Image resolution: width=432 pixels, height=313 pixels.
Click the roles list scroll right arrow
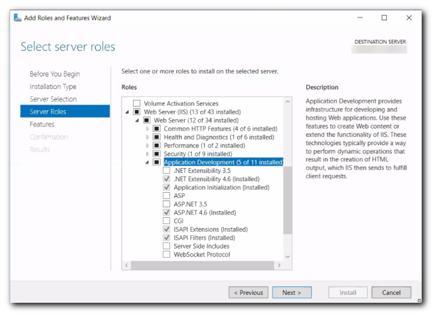click(x=279, y=265)
